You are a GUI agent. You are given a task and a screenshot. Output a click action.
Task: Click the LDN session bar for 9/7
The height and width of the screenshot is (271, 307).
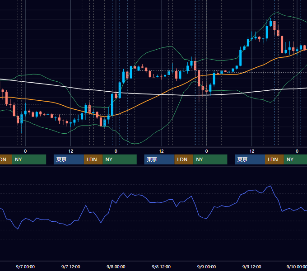pos(93,159)
